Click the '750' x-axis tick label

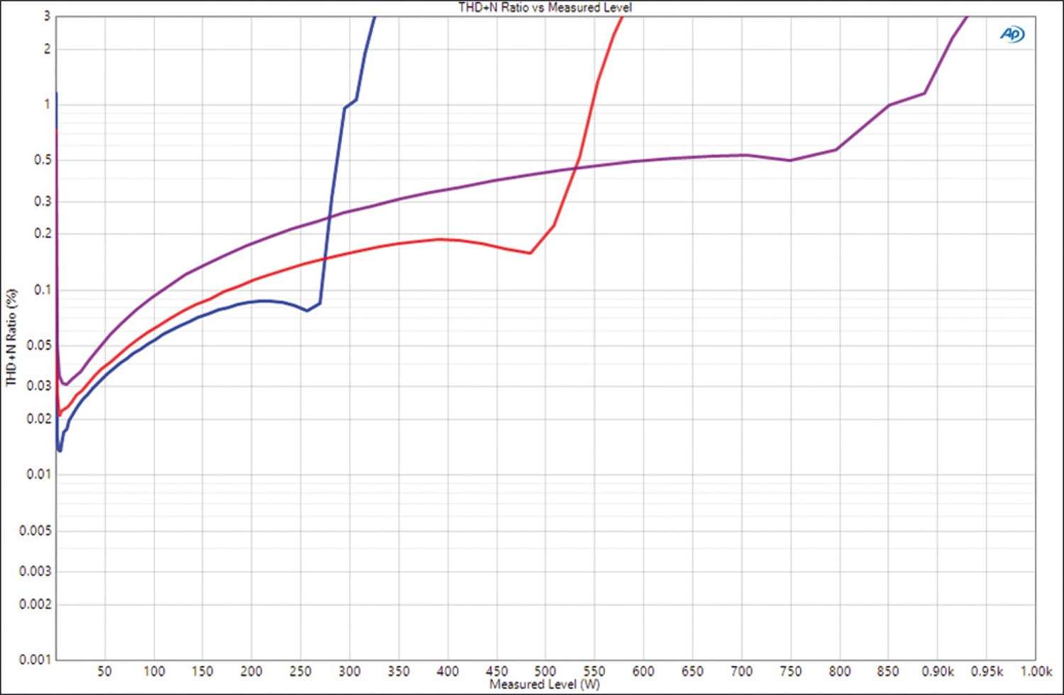click(791, 671)
